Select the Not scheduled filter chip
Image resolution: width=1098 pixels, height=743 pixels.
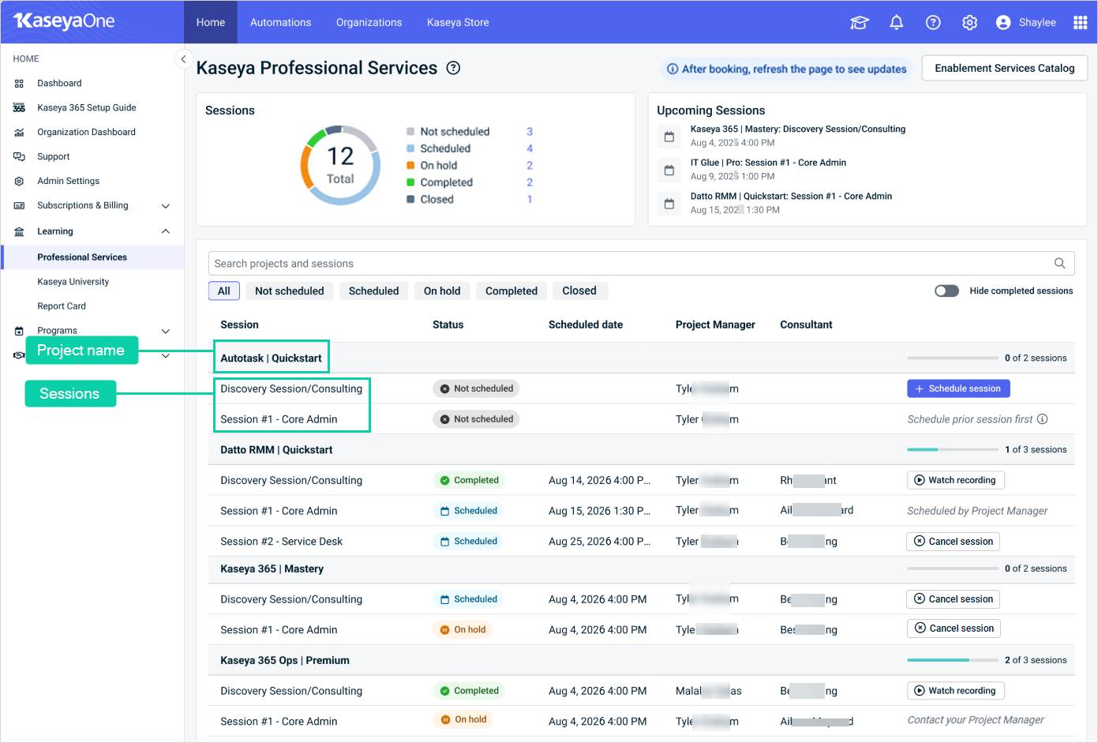(x=290, y=291)
